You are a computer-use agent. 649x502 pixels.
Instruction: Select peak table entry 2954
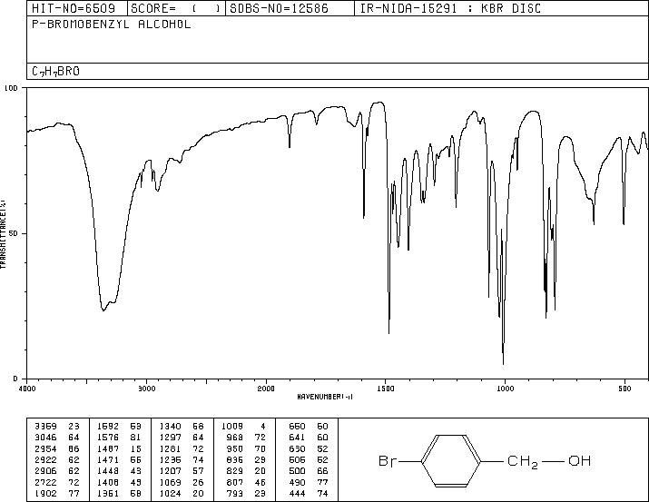pyautogui.click(x=46, y=448)
